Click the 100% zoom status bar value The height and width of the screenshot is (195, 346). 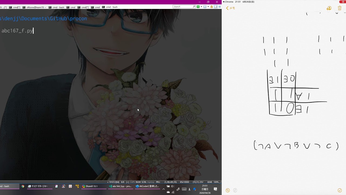216,182
